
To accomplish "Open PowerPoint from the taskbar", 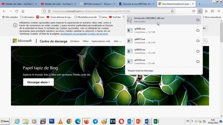I will [x=139, y=122].
